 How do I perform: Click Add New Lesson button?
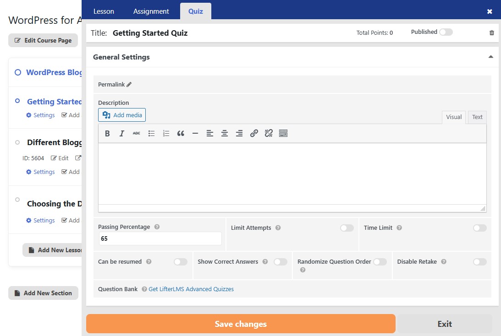click(52, 250)
